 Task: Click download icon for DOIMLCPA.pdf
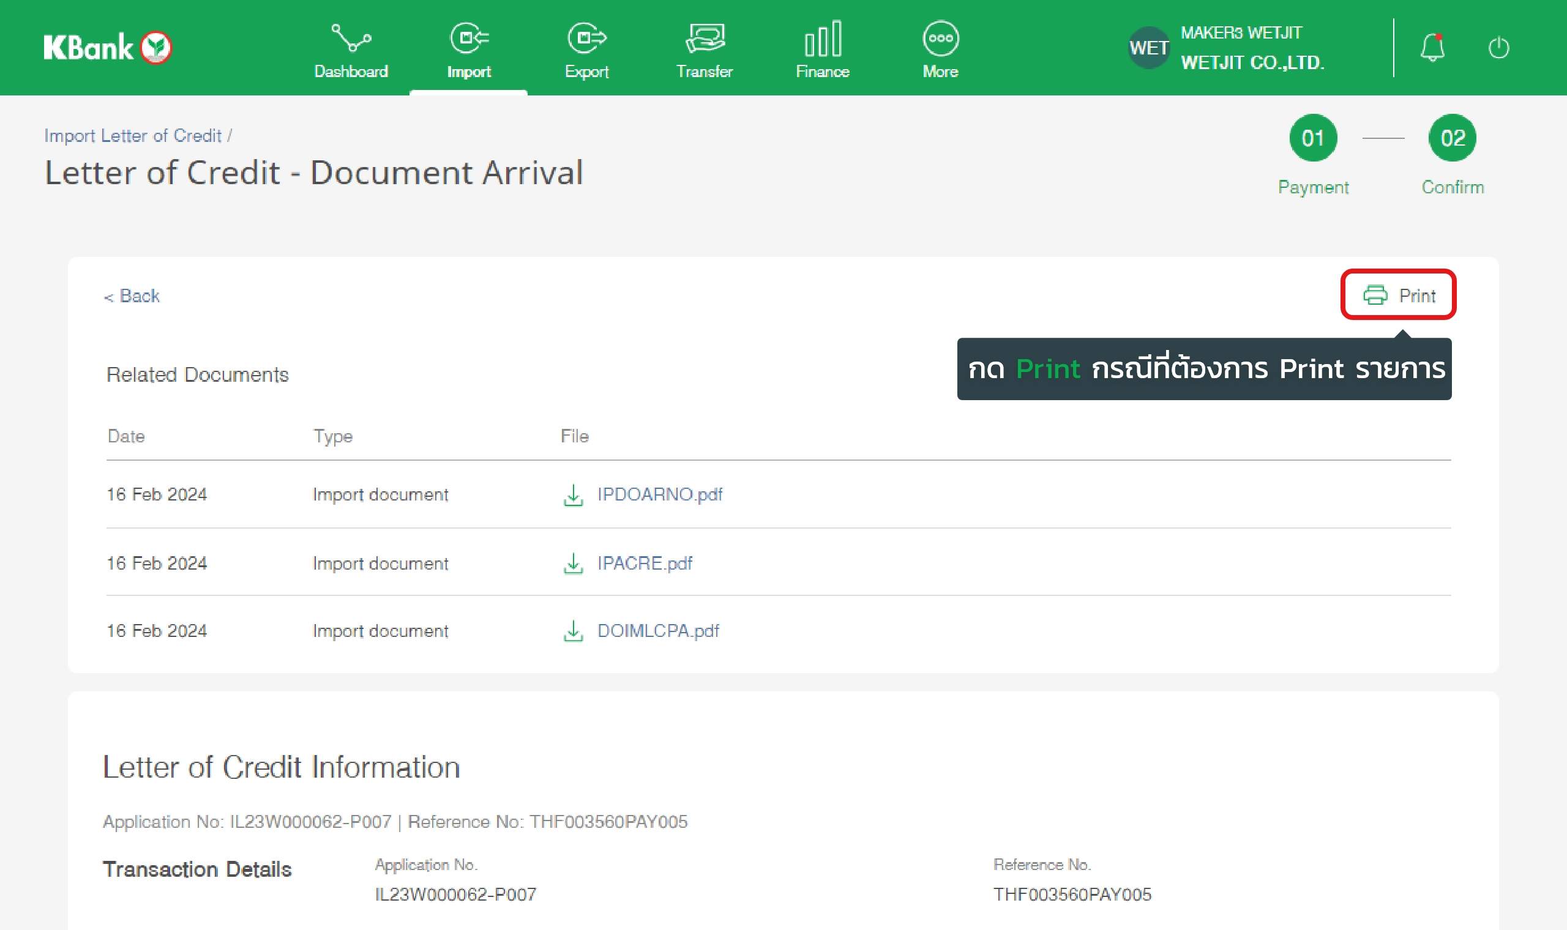(x=573, y=631)
